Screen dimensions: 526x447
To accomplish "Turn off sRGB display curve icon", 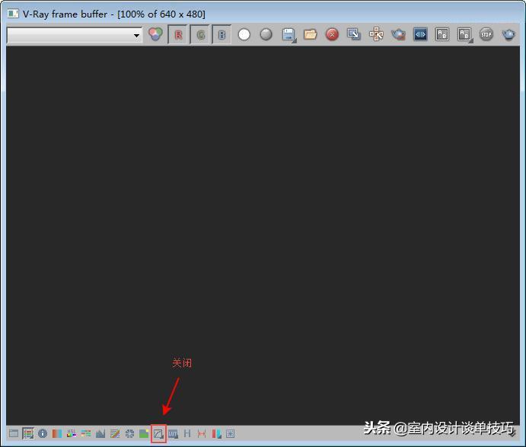I will pos(158,434).
